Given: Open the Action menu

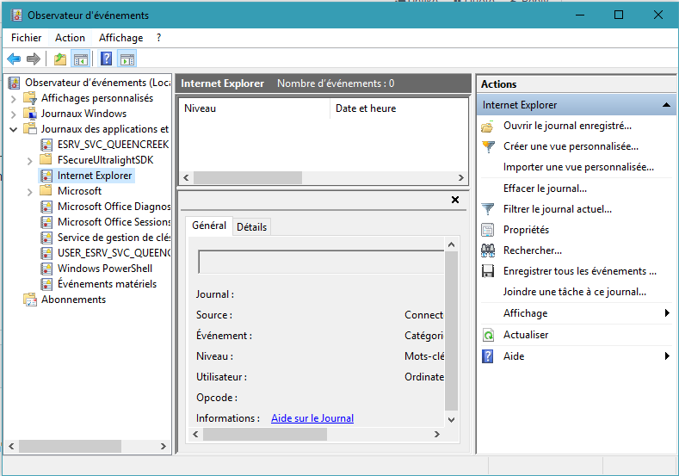Looking at the screenshot, I should point(71,38).
